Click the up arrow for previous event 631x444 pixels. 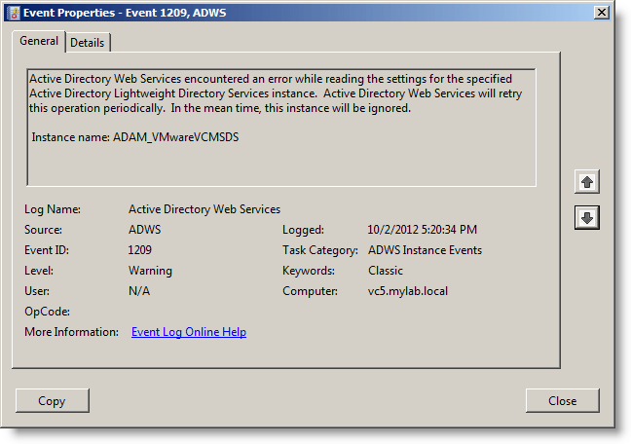586,182
